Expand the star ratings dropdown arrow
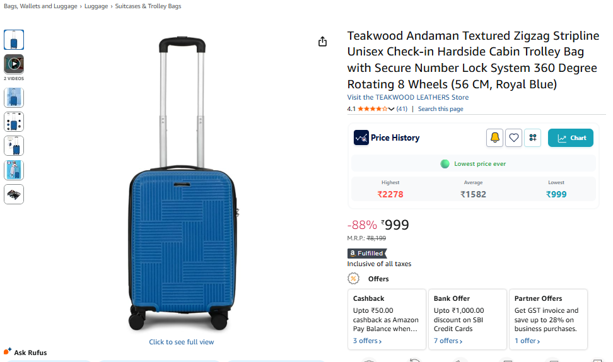 (x=391, y=109)
